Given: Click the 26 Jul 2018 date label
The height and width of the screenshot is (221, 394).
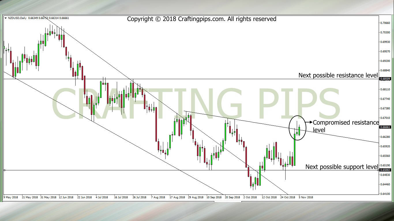Looking at the screenshot, I should coord(139,197).
